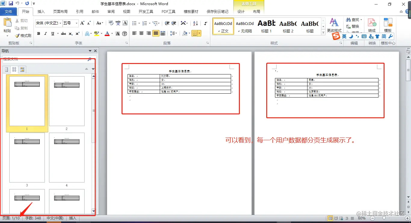Screen dimensions: 411x223
Task: Apply italic formatting
Action: [x=45, y=34]
